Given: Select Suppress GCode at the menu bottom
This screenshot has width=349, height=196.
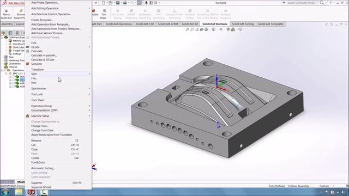Looking at the screenshot, I should (41, 187).
